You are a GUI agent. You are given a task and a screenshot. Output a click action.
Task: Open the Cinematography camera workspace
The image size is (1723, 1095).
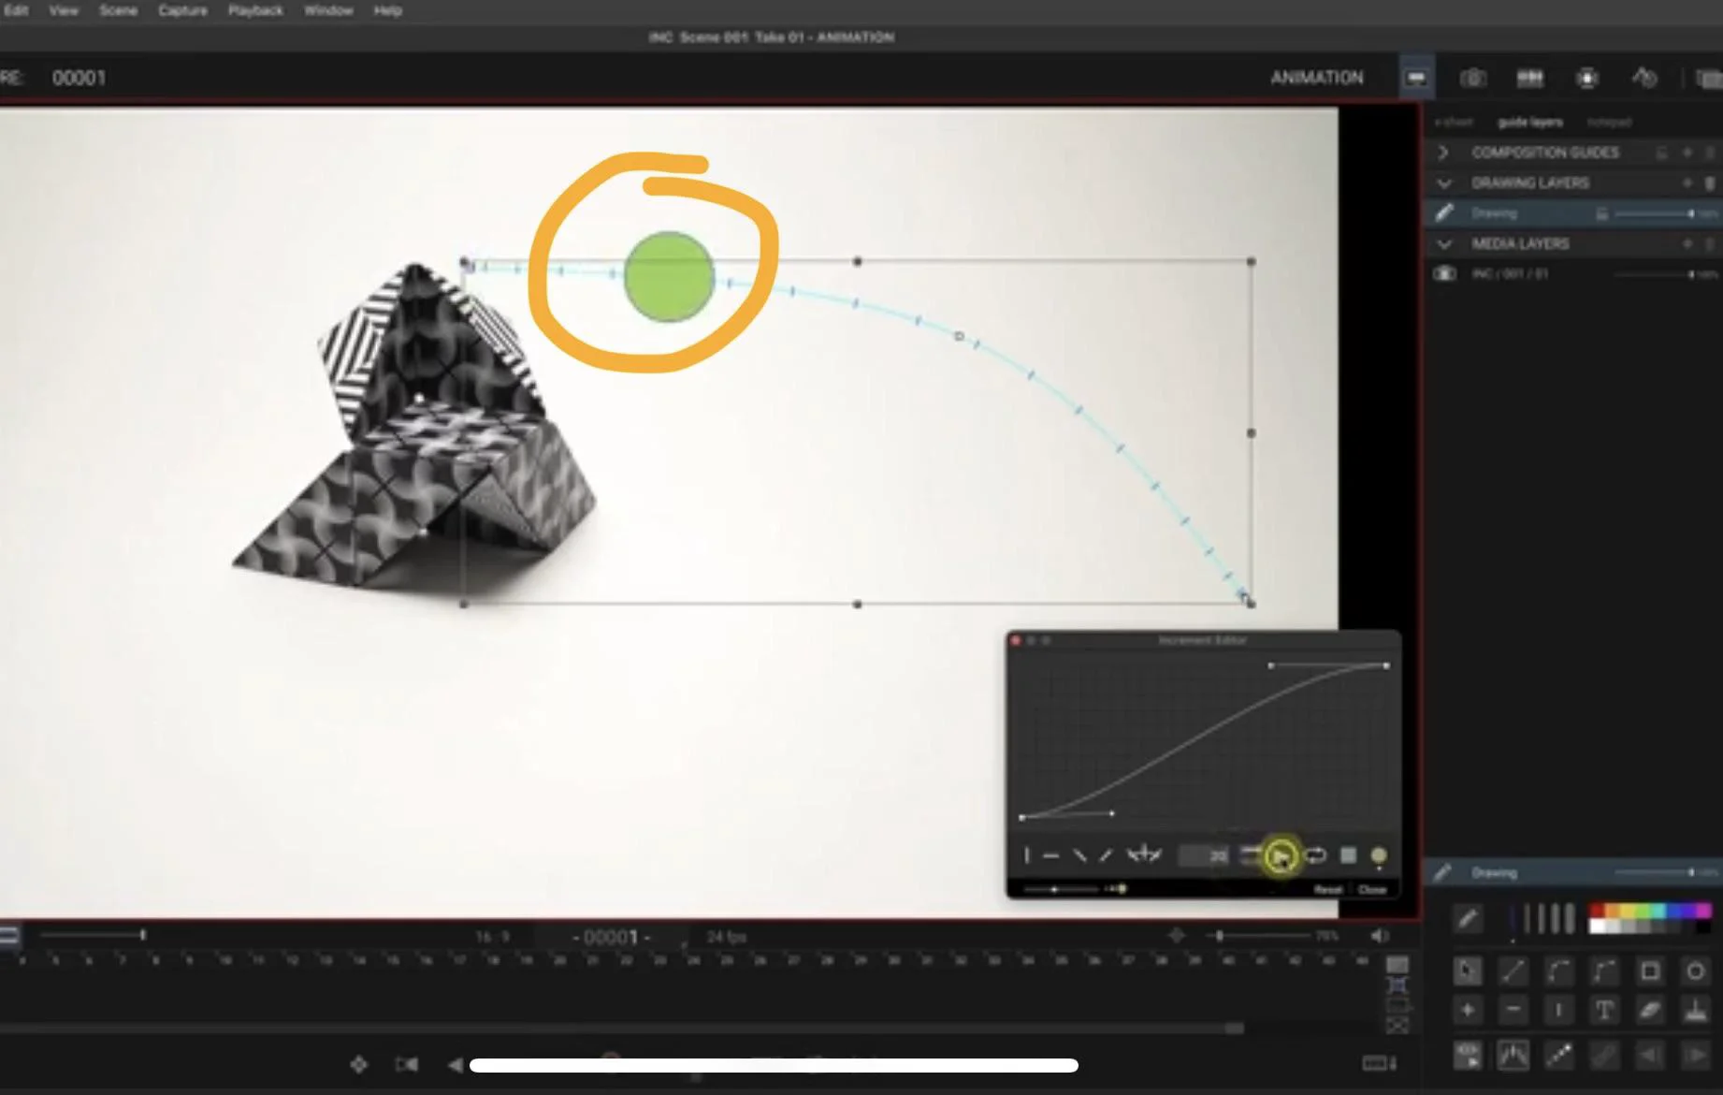[1473, 78]
